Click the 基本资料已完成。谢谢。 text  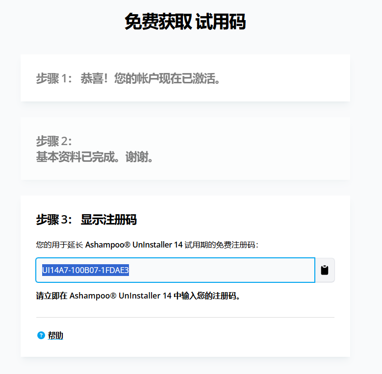95,156
